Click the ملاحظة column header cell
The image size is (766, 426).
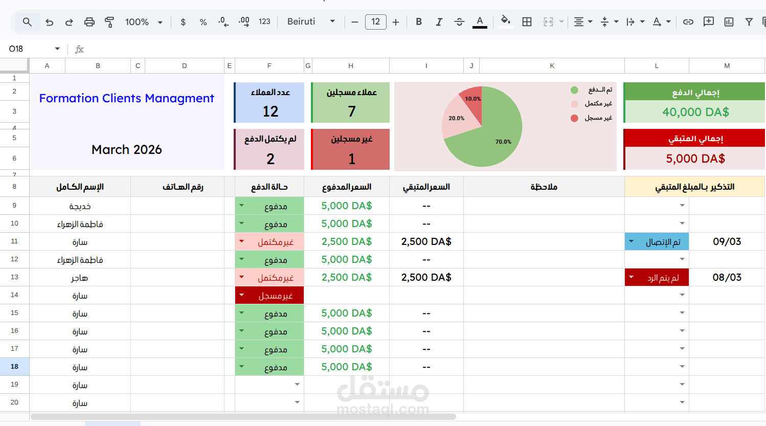(x=544, y=187)
